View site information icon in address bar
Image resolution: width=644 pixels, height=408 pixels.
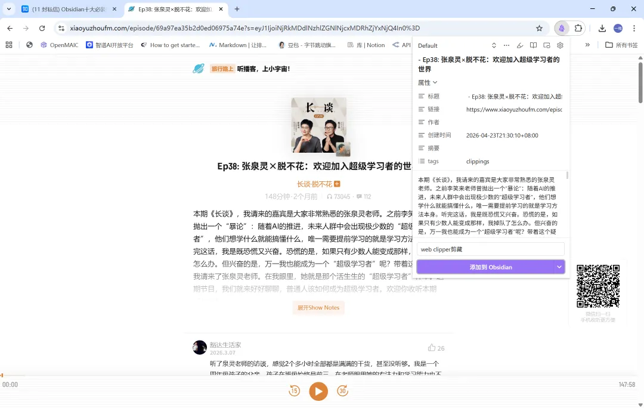point(61,29)
